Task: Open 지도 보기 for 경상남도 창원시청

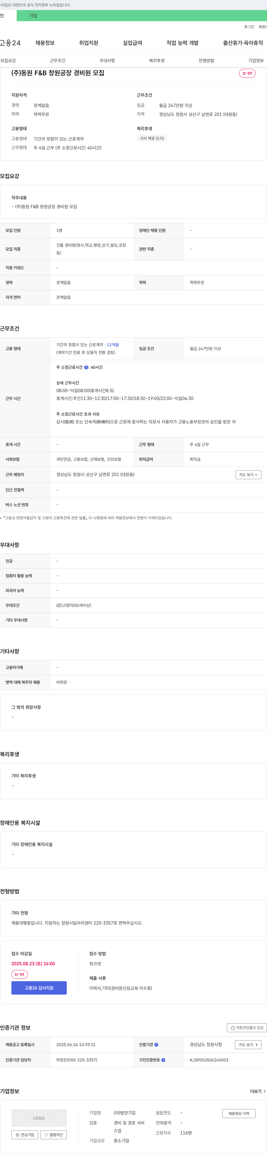Action: (248, 1045)
